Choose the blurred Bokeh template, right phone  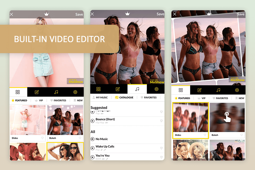click(x=227, y=117)
